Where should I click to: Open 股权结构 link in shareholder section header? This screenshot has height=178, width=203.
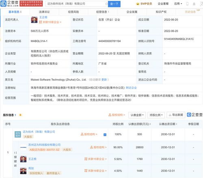[117, 115]
